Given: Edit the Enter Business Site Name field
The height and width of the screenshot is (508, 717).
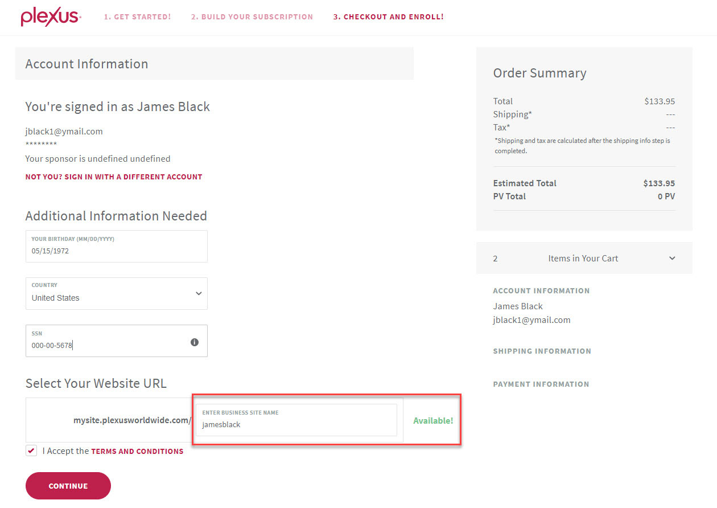Looking at the screenshot, I should pyautogui.click(x=296, y=420).
